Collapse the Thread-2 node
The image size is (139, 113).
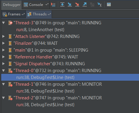pos(4,98)
